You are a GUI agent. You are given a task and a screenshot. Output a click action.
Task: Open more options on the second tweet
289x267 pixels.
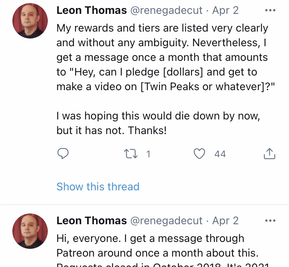click(270, 220)
